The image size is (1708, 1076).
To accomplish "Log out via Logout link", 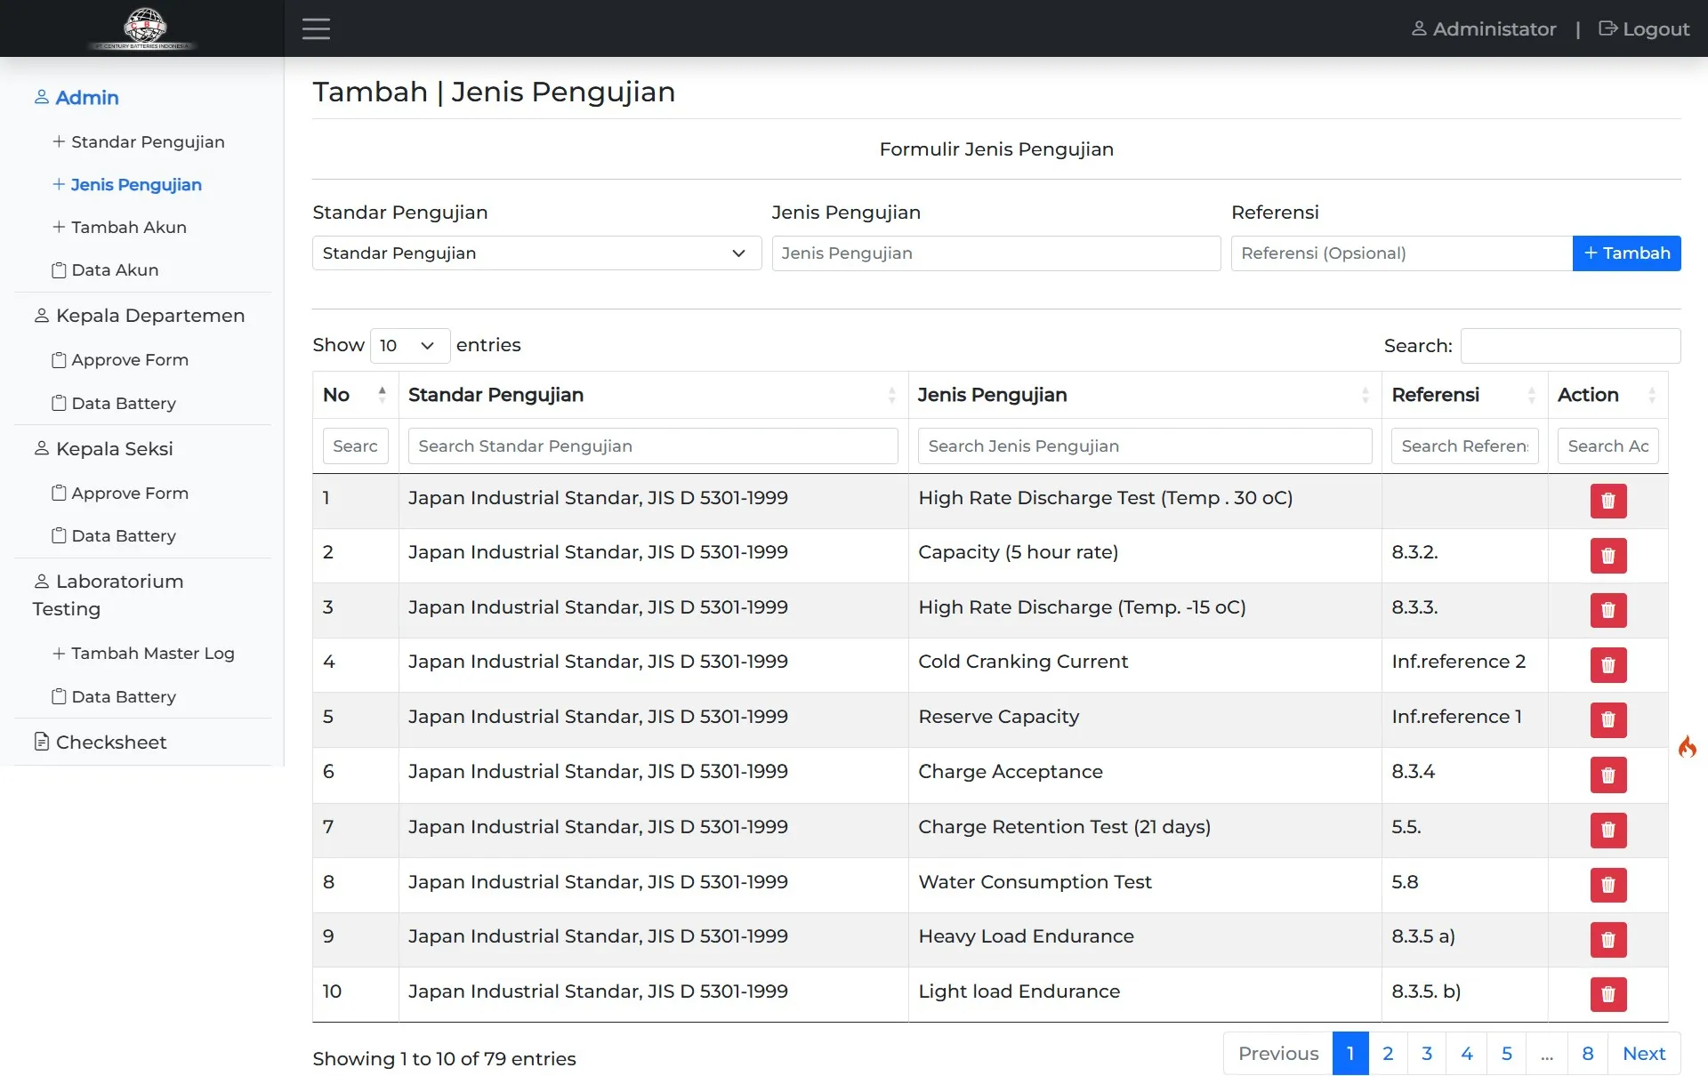I will (x=1644, y=28).
